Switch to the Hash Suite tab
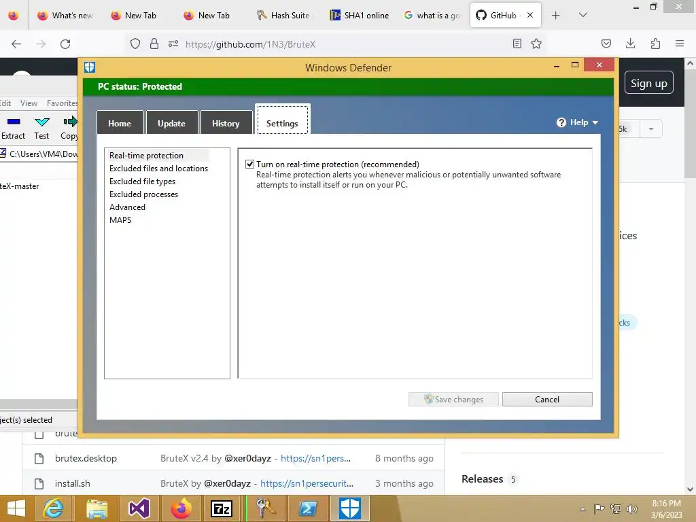696x522 pixels. (x=284, y=15)
